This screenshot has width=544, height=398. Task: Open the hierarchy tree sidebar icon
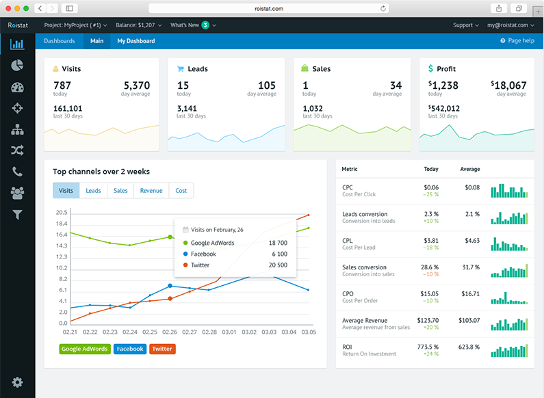pyautogui.click(x=17, y=129)
